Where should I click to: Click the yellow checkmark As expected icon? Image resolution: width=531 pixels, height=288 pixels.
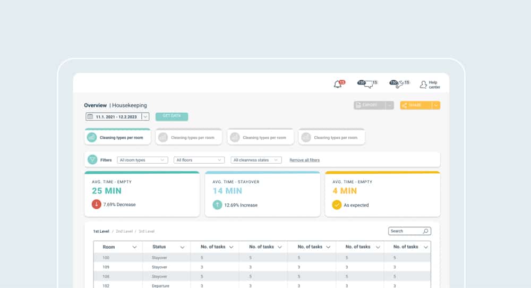tap(337, 205)
